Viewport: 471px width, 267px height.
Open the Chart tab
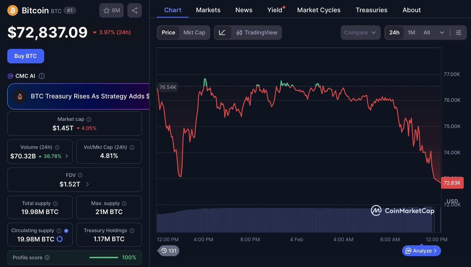(173, 10)
